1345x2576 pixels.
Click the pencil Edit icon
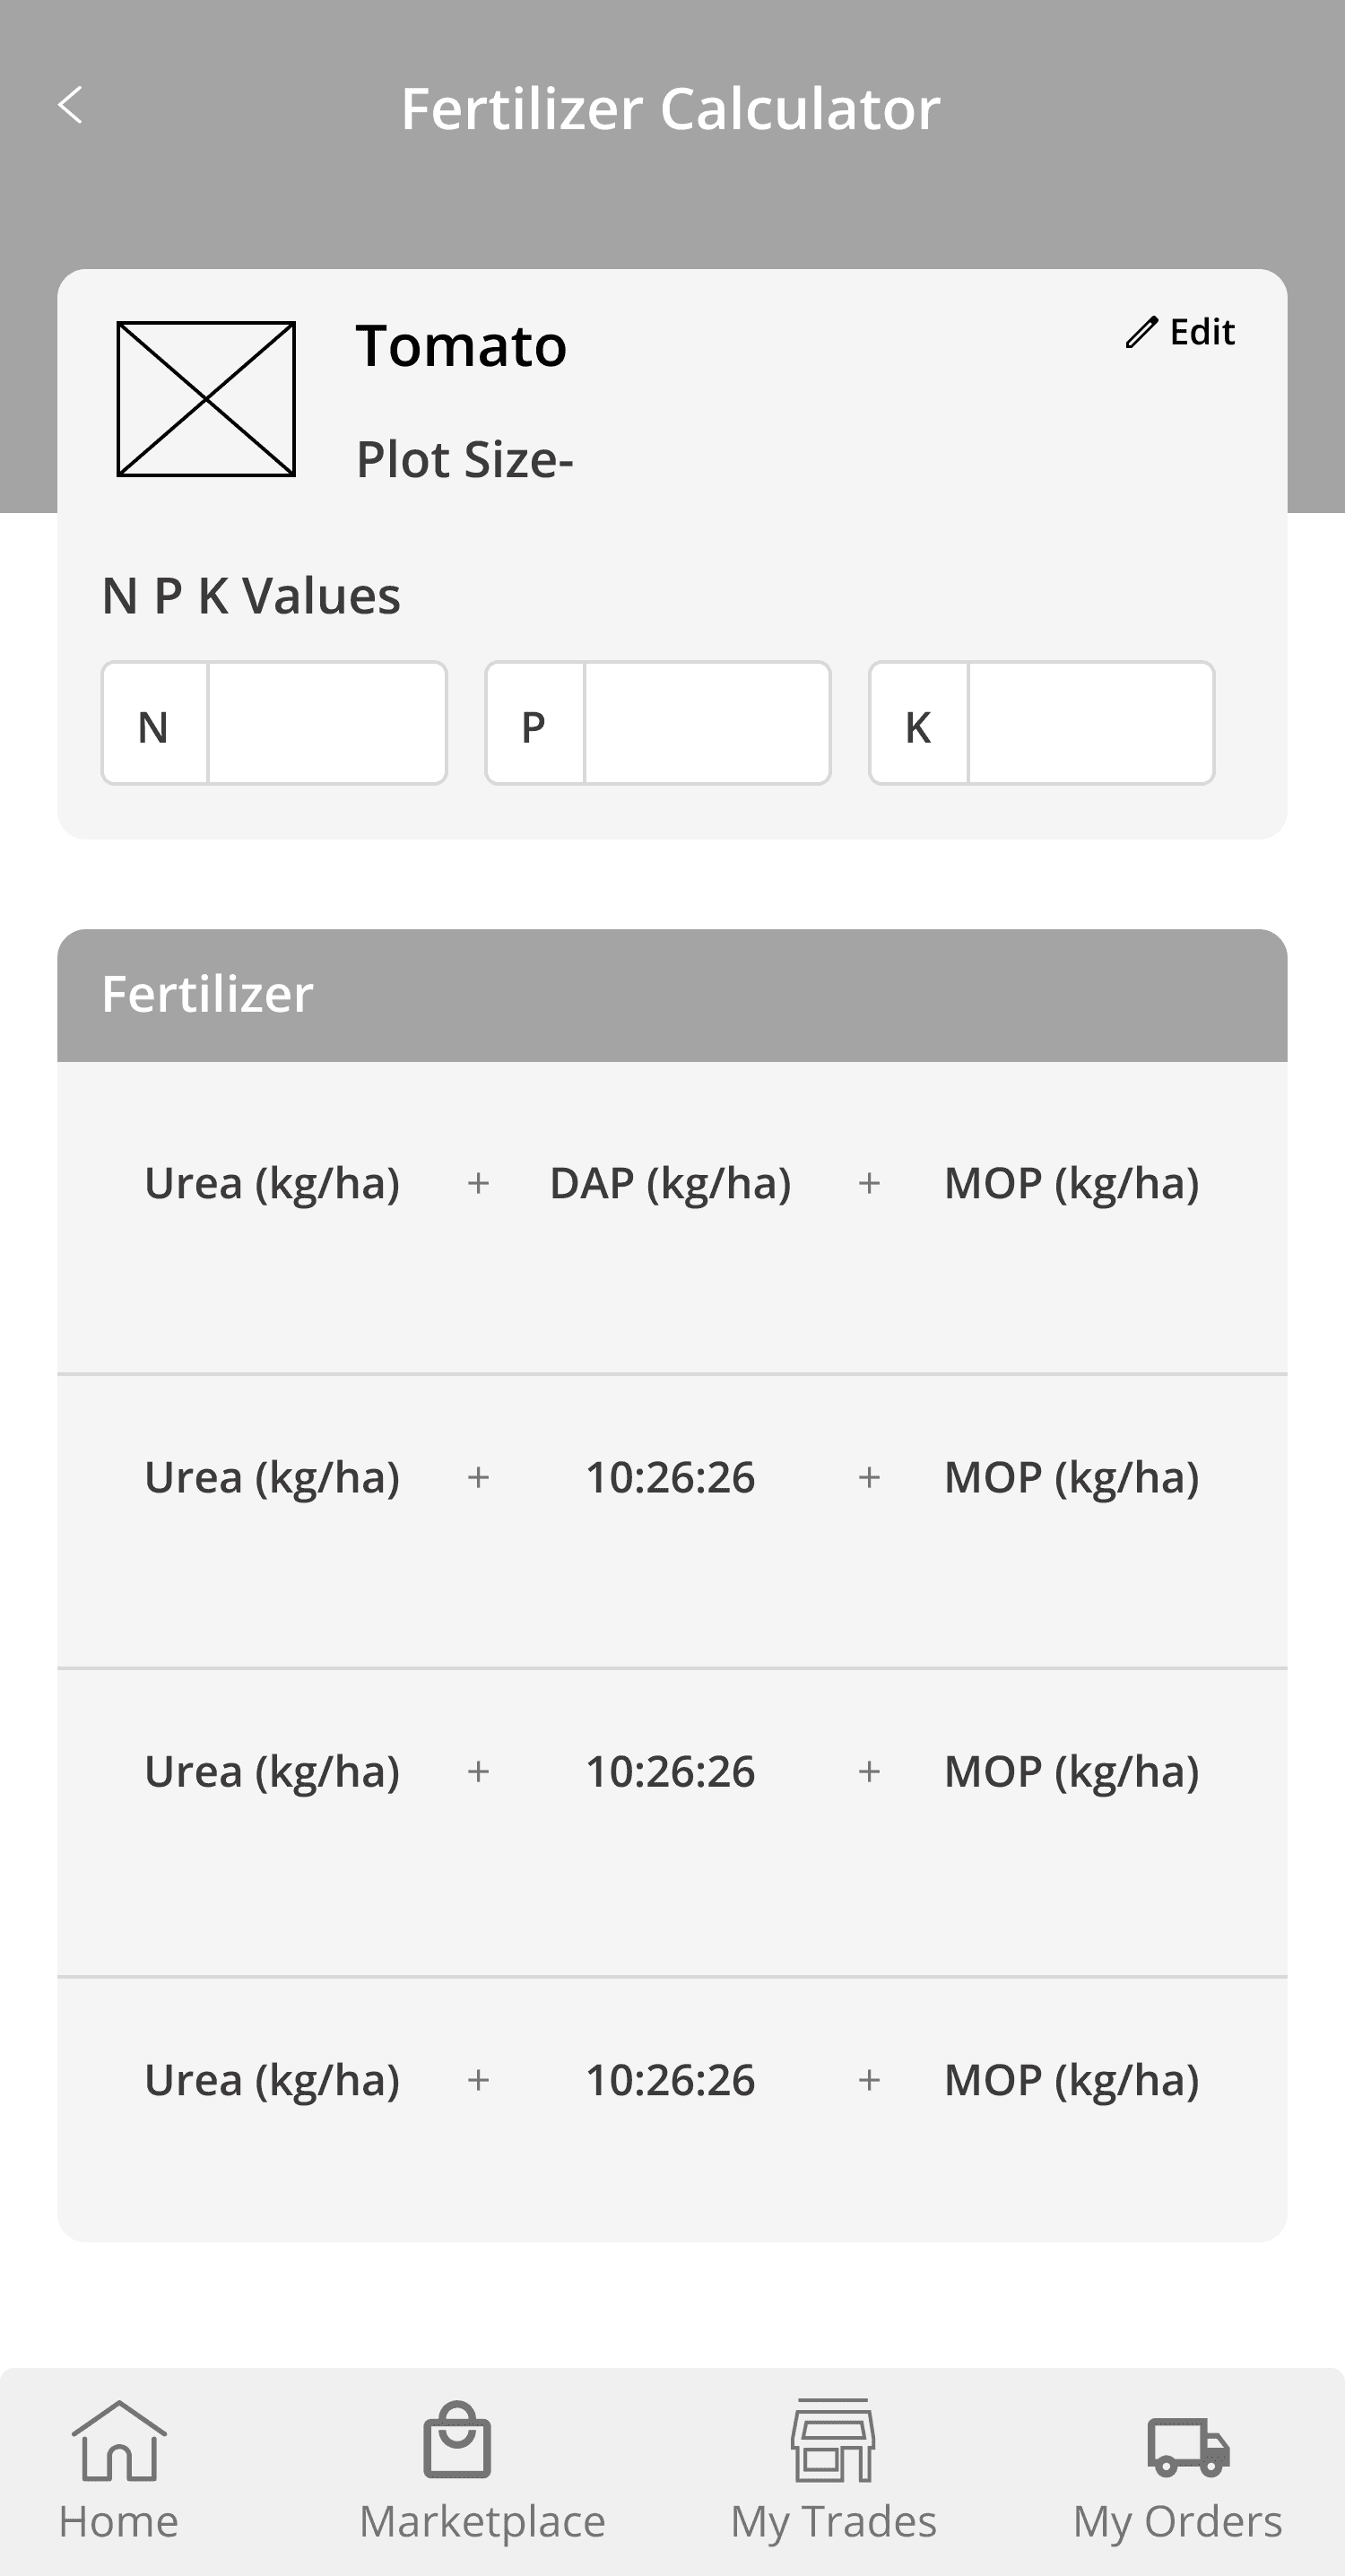pos(1141,332)
